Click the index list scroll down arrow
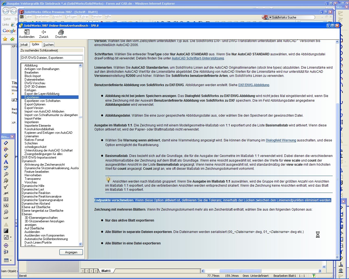This screenshot has width=349, height=279. (x=80, y=244)
